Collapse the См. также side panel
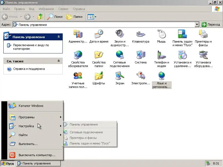The width and height of the screenshot is (223, 167). [x=59, y=61]
